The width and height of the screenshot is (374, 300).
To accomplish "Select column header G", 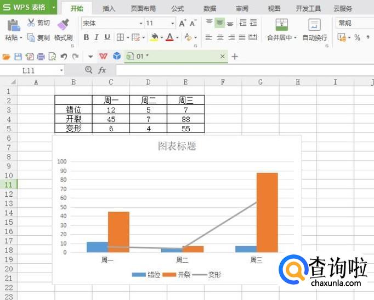I will 260,82.
